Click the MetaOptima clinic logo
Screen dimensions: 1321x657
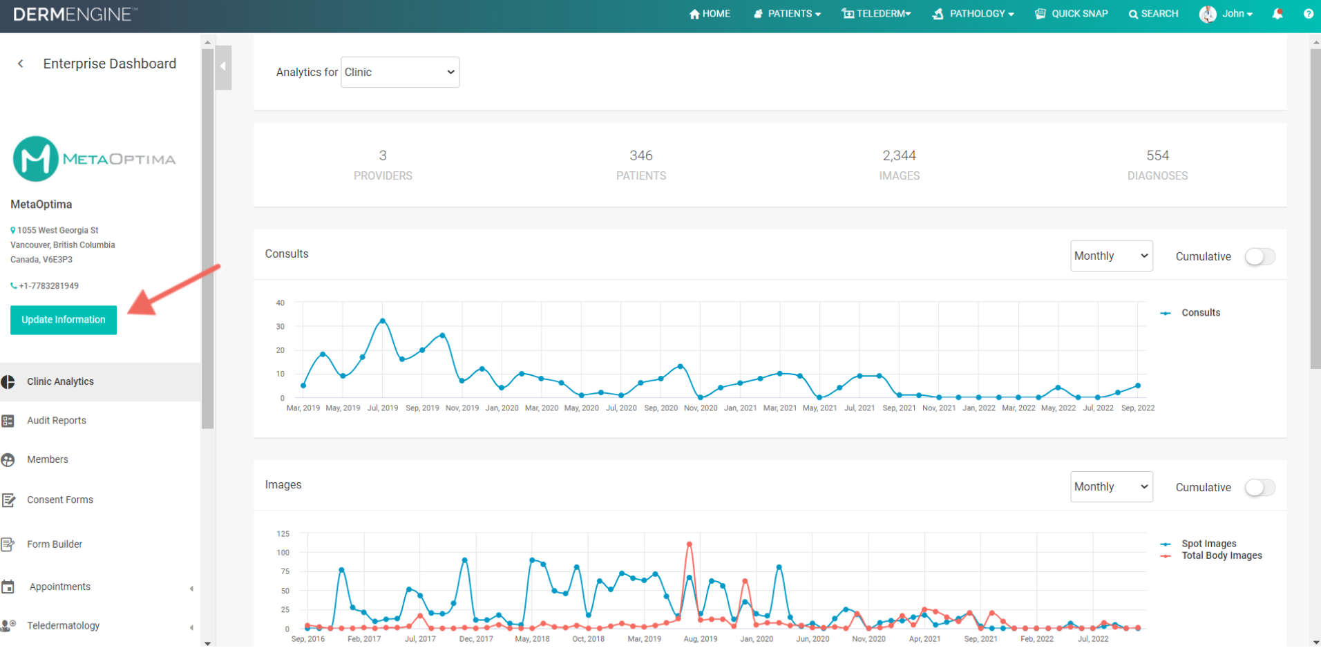pyautogui.click(x=94, y=159)
